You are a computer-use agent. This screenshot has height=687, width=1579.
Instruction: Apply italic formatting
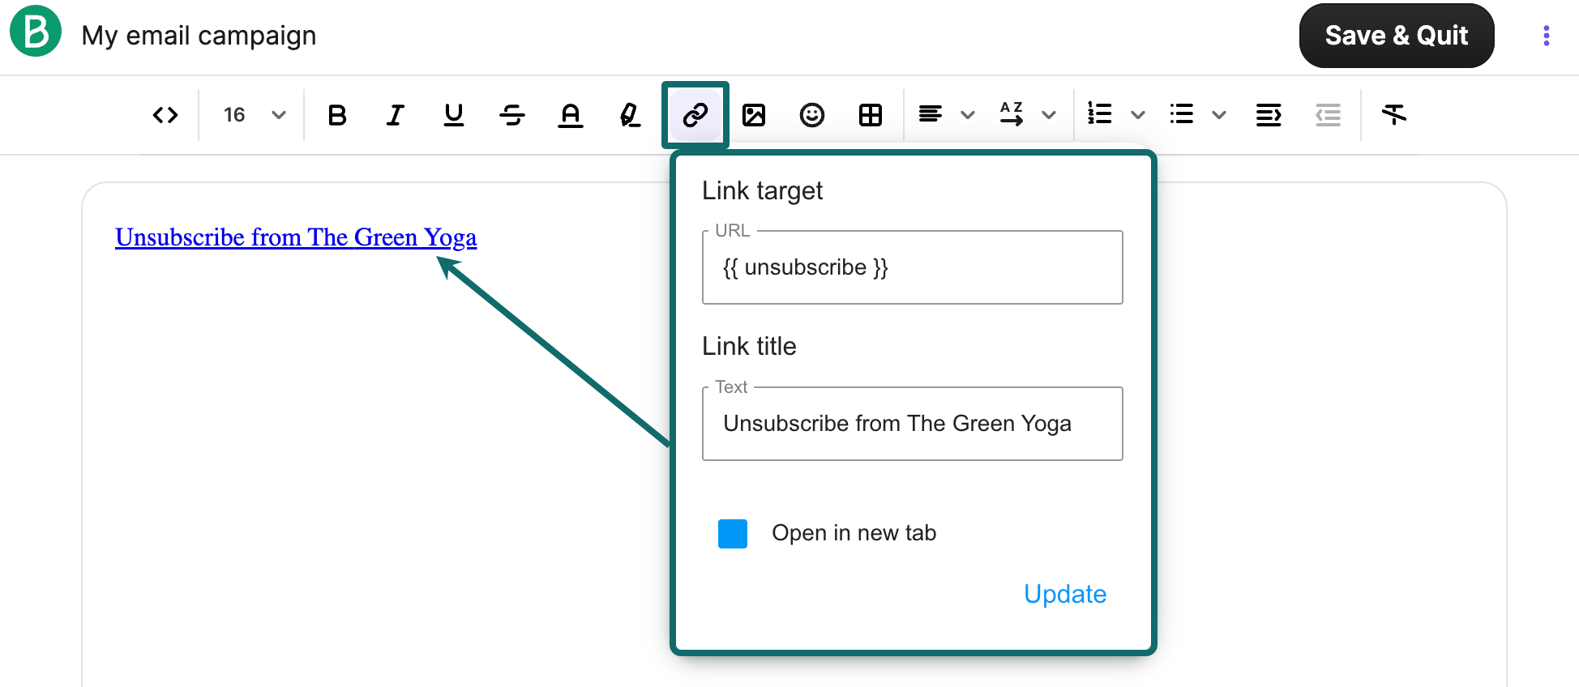pos(395,115)
